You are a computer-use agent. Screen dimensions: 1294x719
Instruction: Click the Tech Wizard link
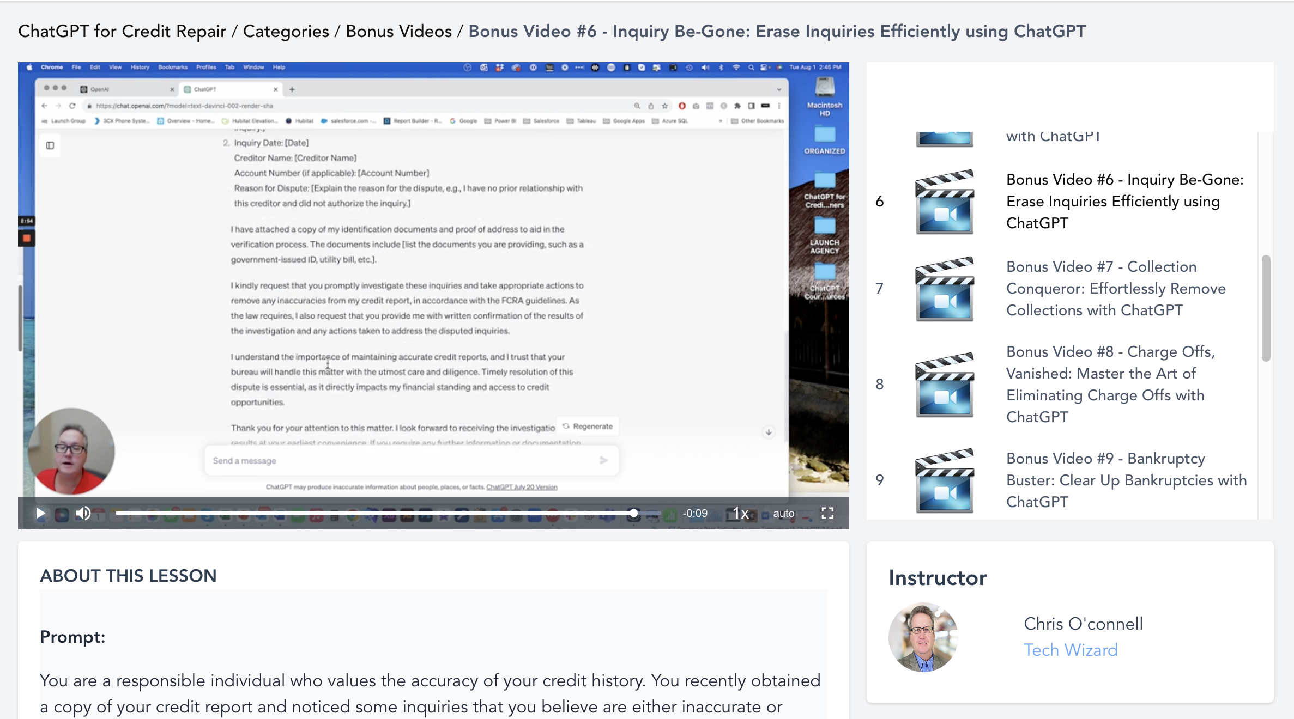[x=1071, y=650]
